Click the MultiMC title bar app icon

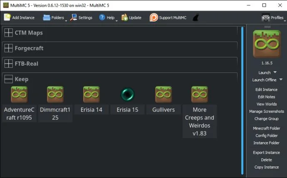tap(6, 5)
